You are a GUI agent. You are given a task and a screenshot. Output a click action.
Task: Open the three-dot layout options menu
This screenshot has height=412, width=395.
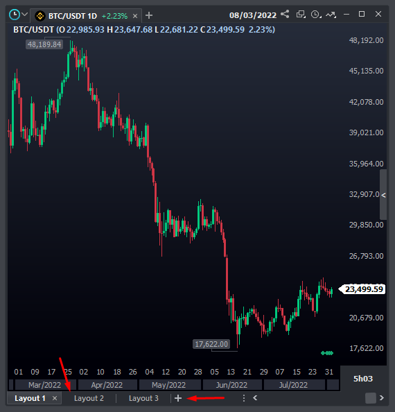point(244,398)
